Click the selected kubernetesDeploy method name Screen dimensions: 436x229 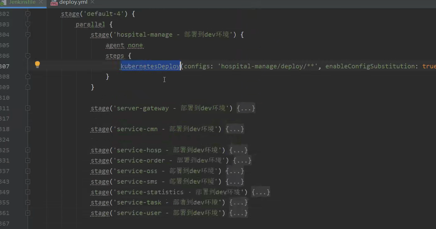click(x=150, y=66)
